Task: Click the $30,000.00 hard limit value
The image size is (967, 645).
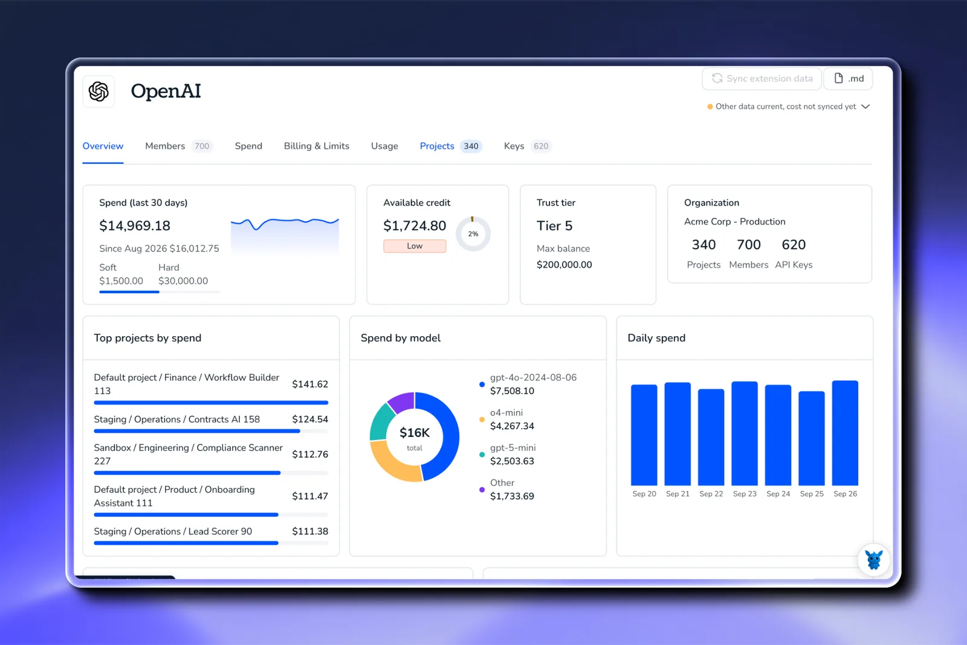Action: (x=183, y=281)
